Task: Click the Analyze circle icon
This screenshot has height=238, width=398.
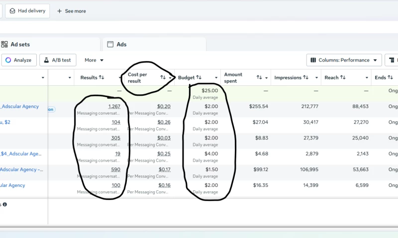Action: click(8, 60)
